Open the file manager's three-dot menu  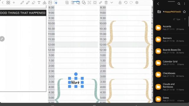[x=185, y=4]
